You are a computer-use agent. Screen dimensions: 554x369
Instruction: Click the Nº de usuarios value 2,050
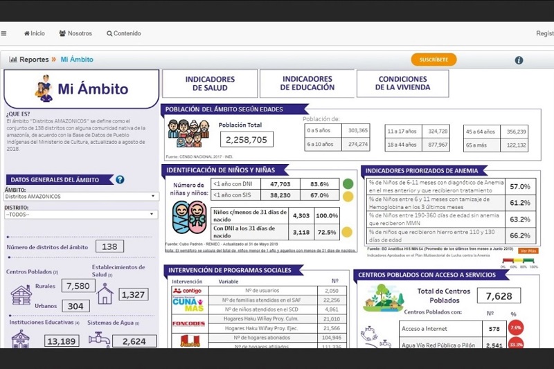[x=332, y=291]
